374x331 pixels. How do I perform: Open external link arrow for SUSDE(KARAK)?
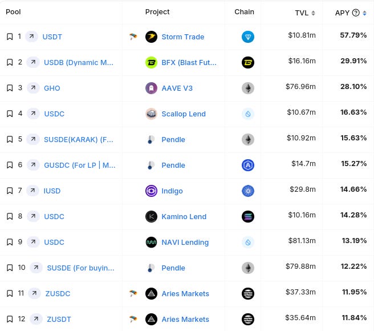point(33,139)
